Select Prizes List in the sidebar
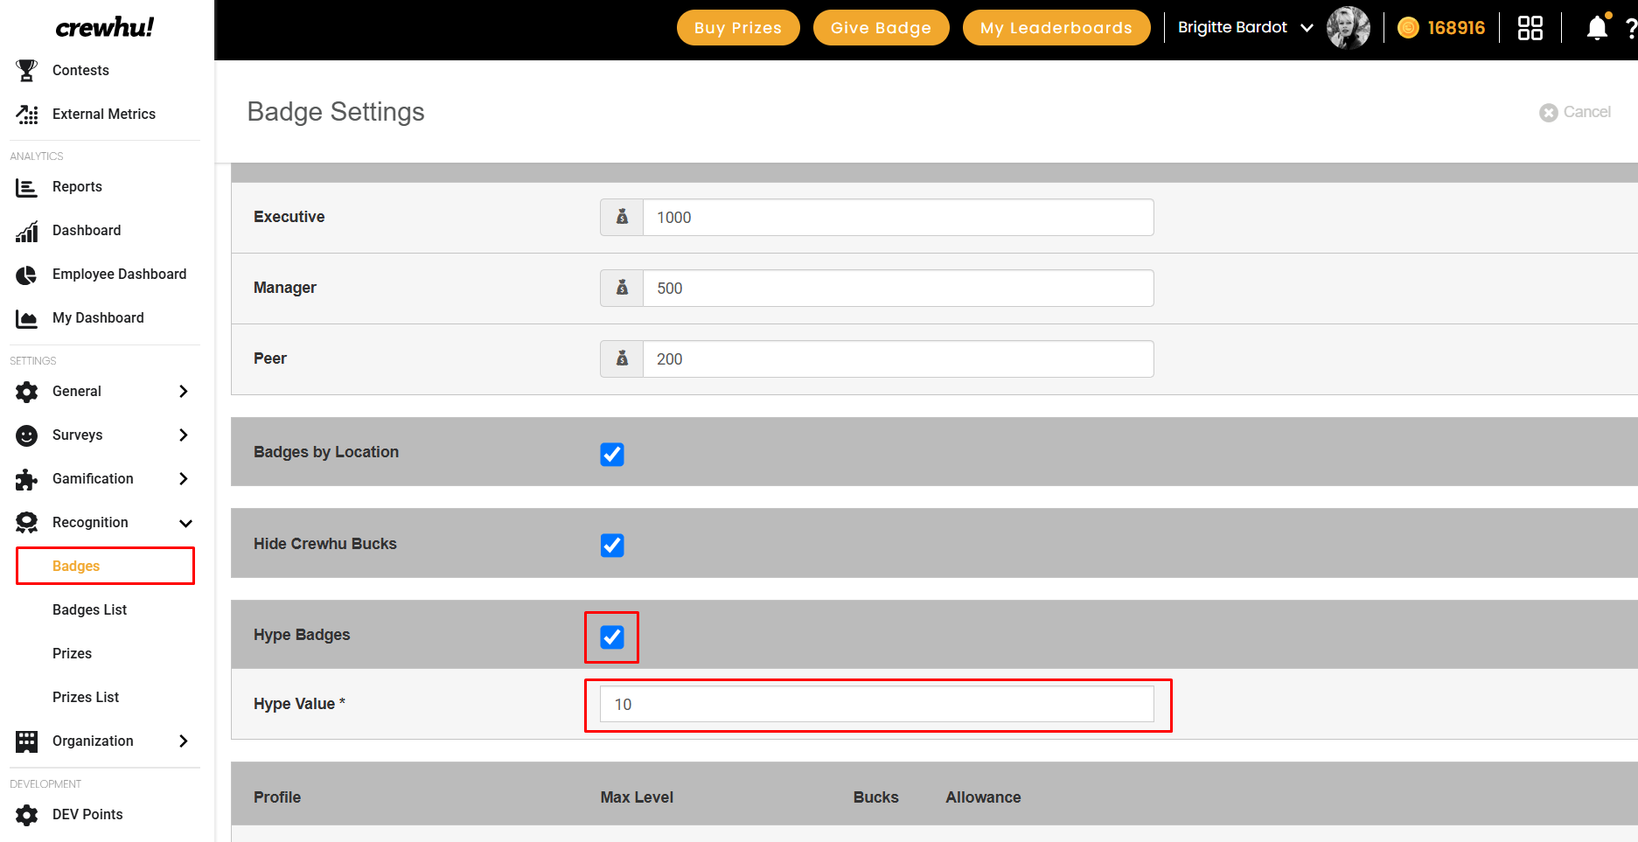 coord(86,698)
